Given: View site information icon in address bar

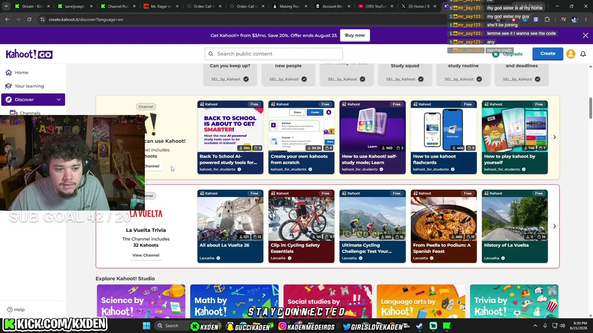Looking at the screenshot, I should 42,19.
